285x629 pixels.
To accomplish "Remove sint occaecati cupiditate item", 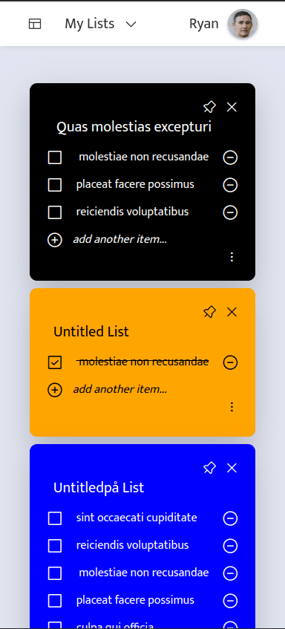I will tap(230, 518).
